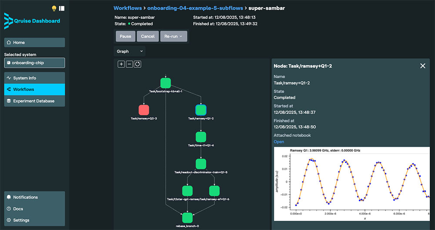Collapse the sidebar panel toggle

tap(62, 8)
